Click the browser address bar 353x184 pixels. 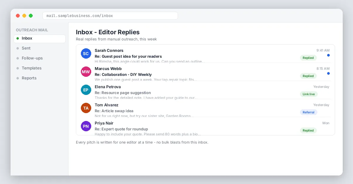click(x=110, y=16)
